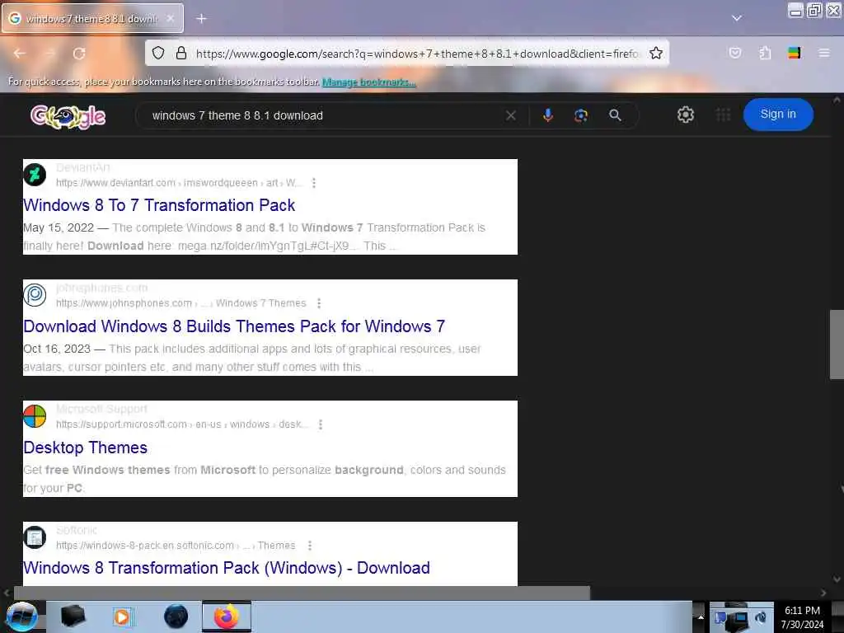Search by image with Lens icon
This screenshot has height=633, width=844.
click(x=581, y=115)
